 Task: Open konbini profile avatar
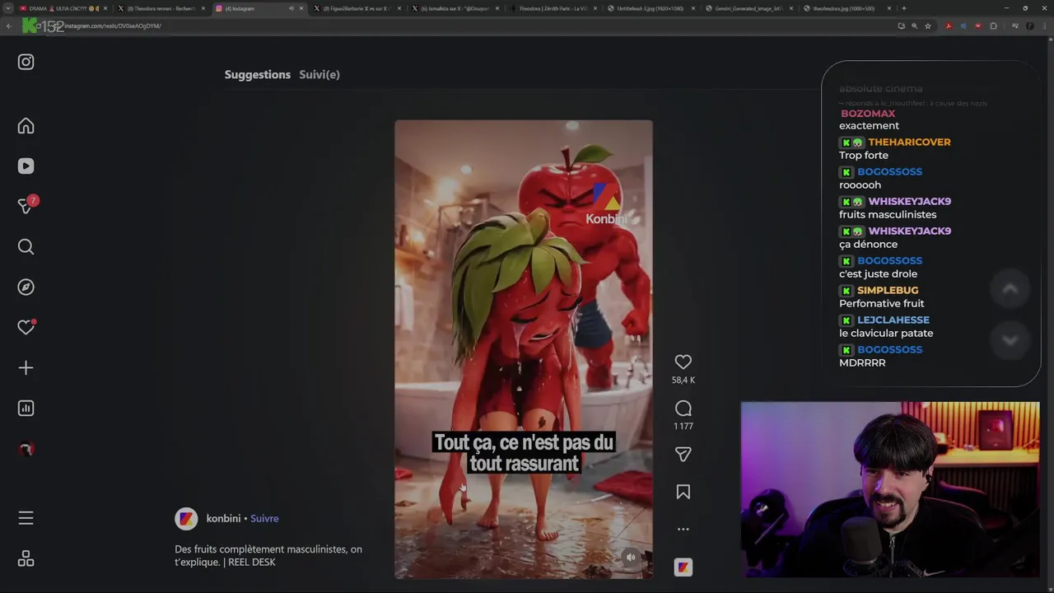tap(186, 518)
